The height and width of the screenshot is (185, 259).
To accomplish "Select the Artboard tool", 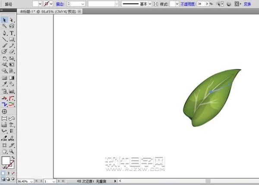I will (4, 145).
